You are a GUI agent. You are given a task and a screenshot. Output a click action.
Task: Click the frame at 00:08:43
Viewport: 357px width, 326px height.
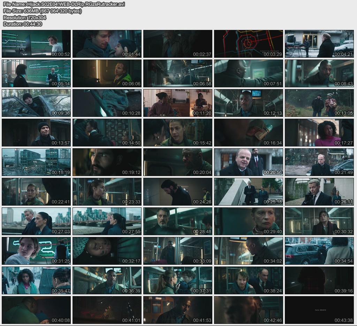(319, 73)
